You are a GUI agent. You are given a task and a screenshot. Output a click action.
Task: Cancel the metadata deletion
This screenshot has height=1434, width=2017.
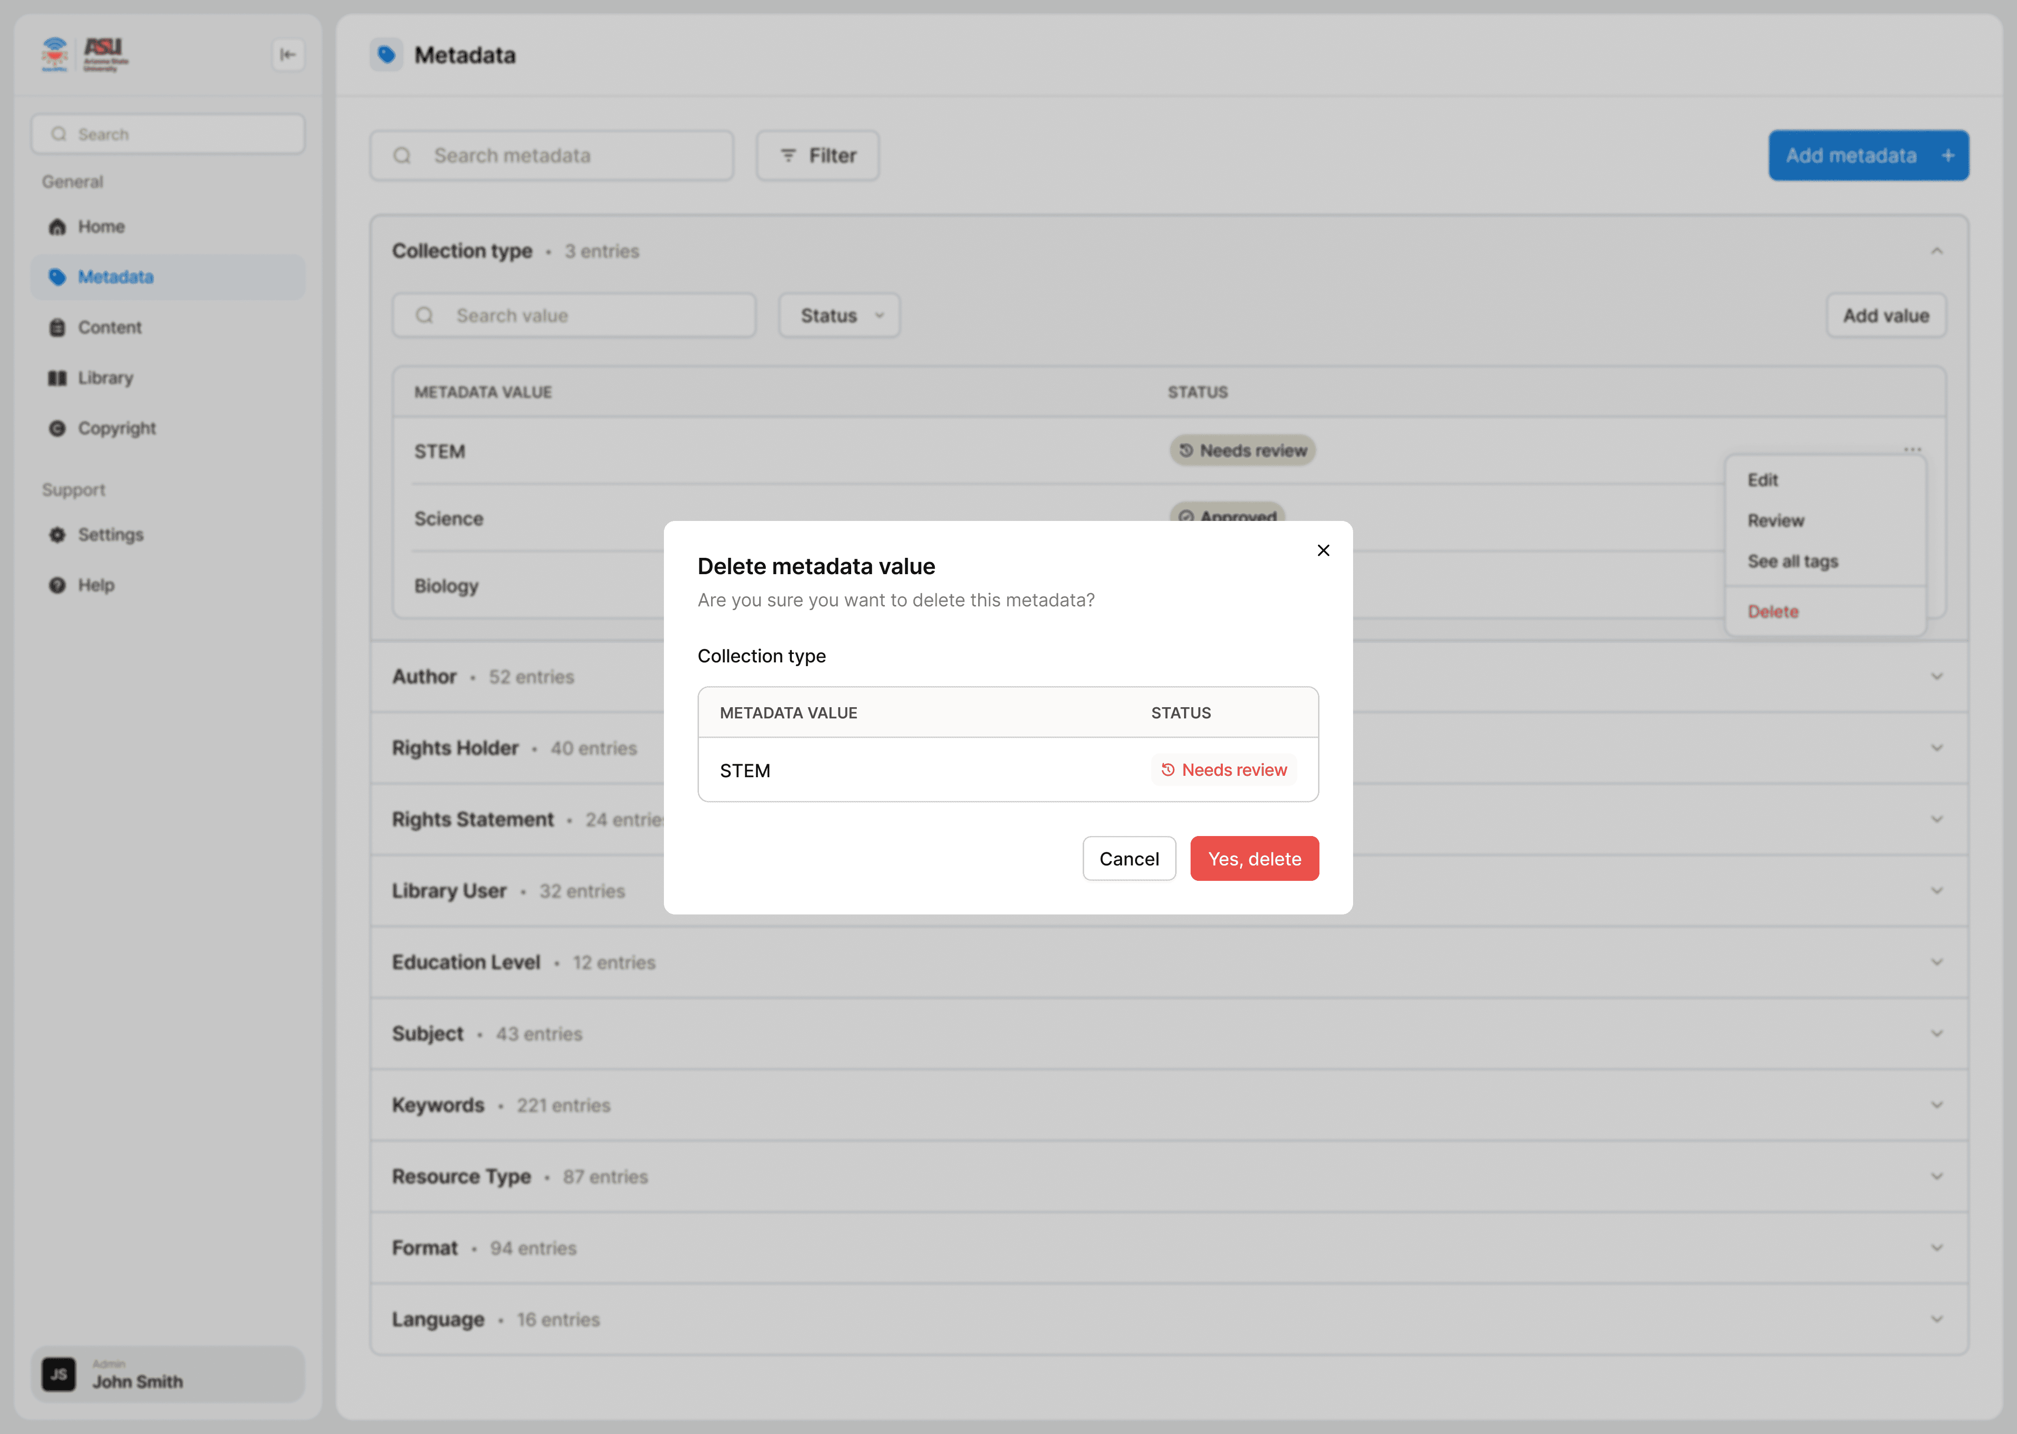[1128, 858]
